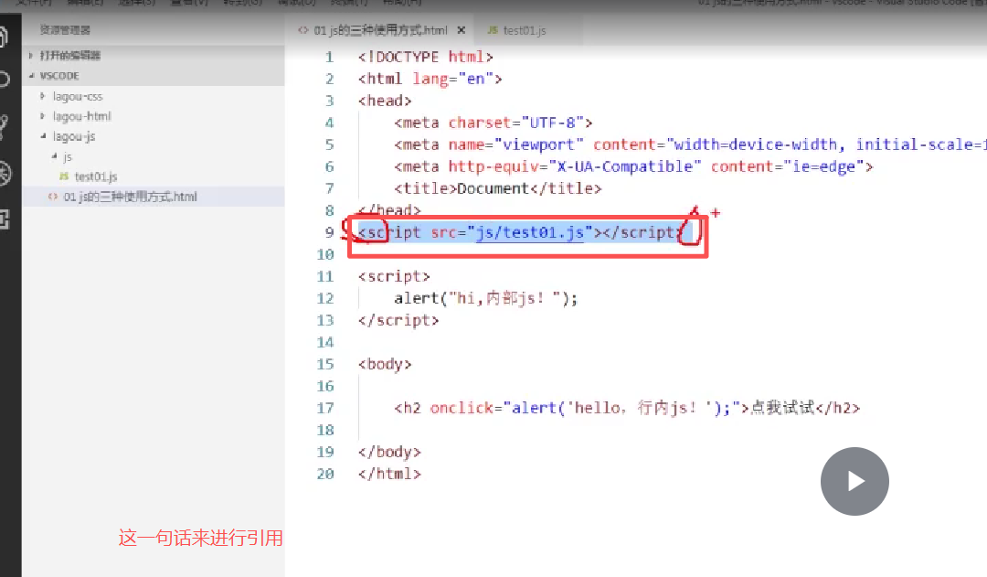Image resolution: width=987 pixels, height=577 pixels.
Task: Open the Debug icon in activity bar
Action: 4,173
